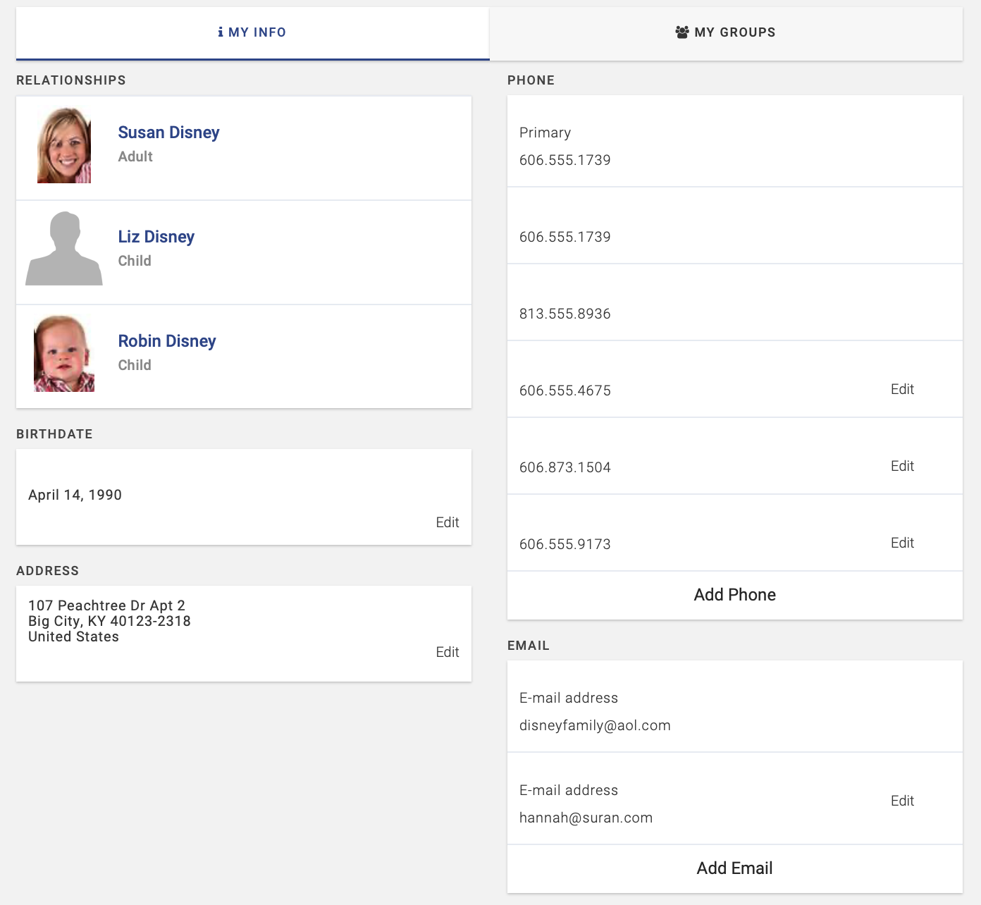Edit phone number 606.555.4675
Viewport: 981px width, 905px height.
pos(901,389)
